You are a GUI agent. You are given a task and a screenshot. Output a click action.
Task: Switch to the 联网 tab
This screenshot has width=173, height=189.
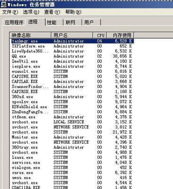(73, 22)
